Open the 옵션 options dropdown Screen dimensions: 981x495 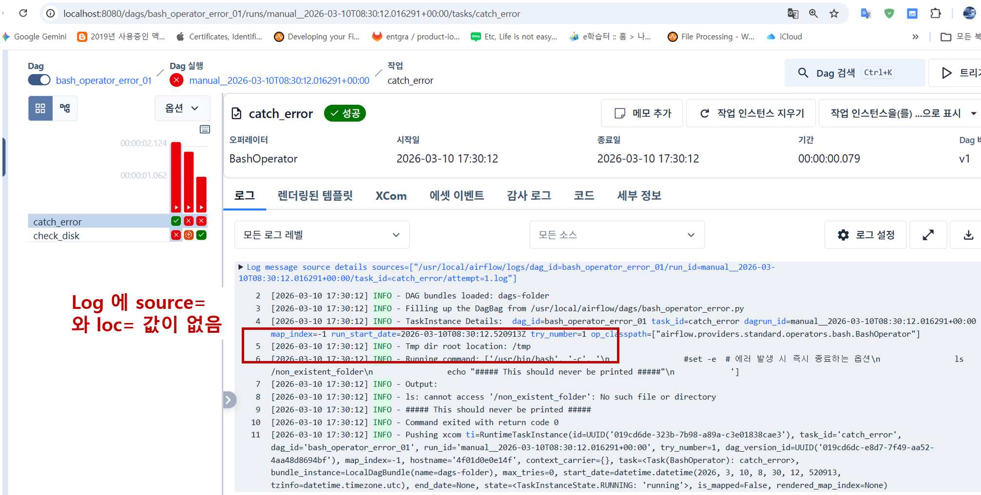coord(182,108)
